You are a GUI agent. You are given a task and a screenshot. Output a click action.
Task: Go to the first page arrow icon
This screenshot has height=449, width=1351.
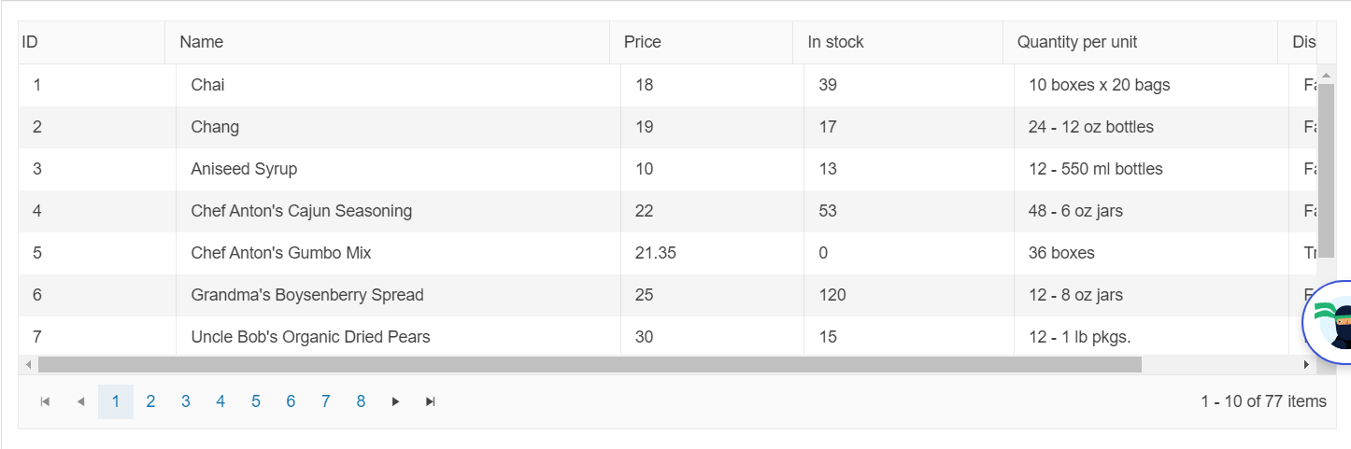point(45,401)
